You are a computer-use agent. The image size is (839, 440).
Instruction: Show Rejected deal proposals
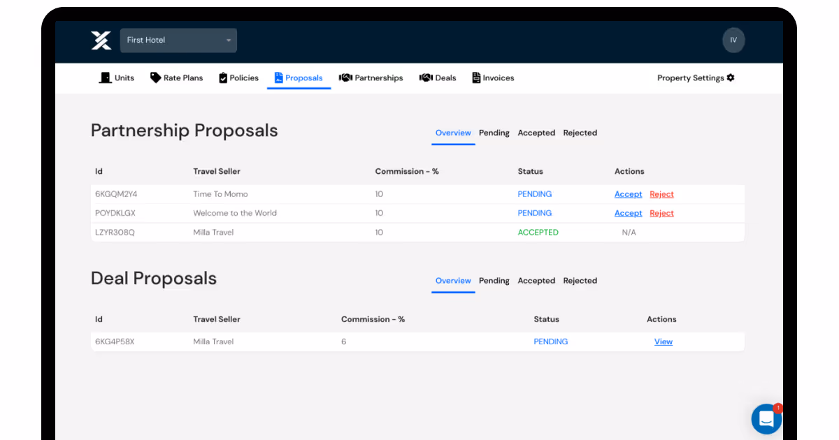[580, 281]
